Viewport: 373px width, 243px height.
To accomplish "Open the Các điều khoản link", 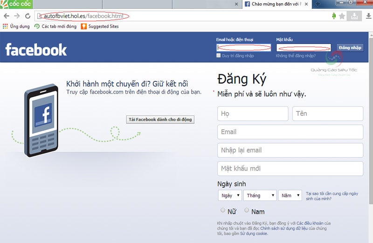I will tap(310, 223).
